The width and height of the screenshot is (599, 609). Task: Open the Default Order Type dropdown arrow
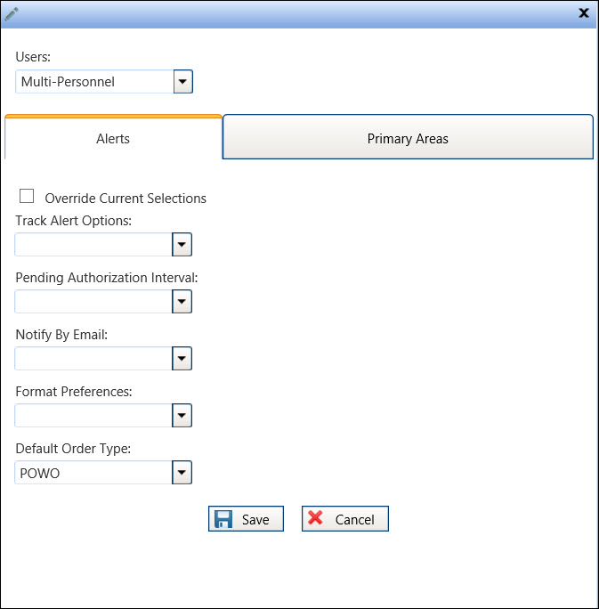click(182, 473)
